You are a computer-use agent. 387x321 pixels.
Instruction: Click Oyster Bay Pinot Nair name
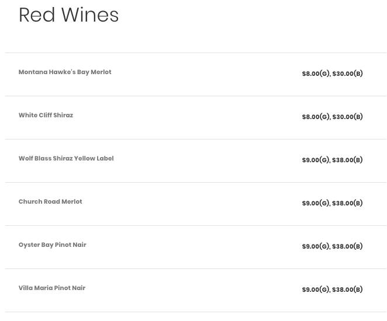(x=52, y=245)
